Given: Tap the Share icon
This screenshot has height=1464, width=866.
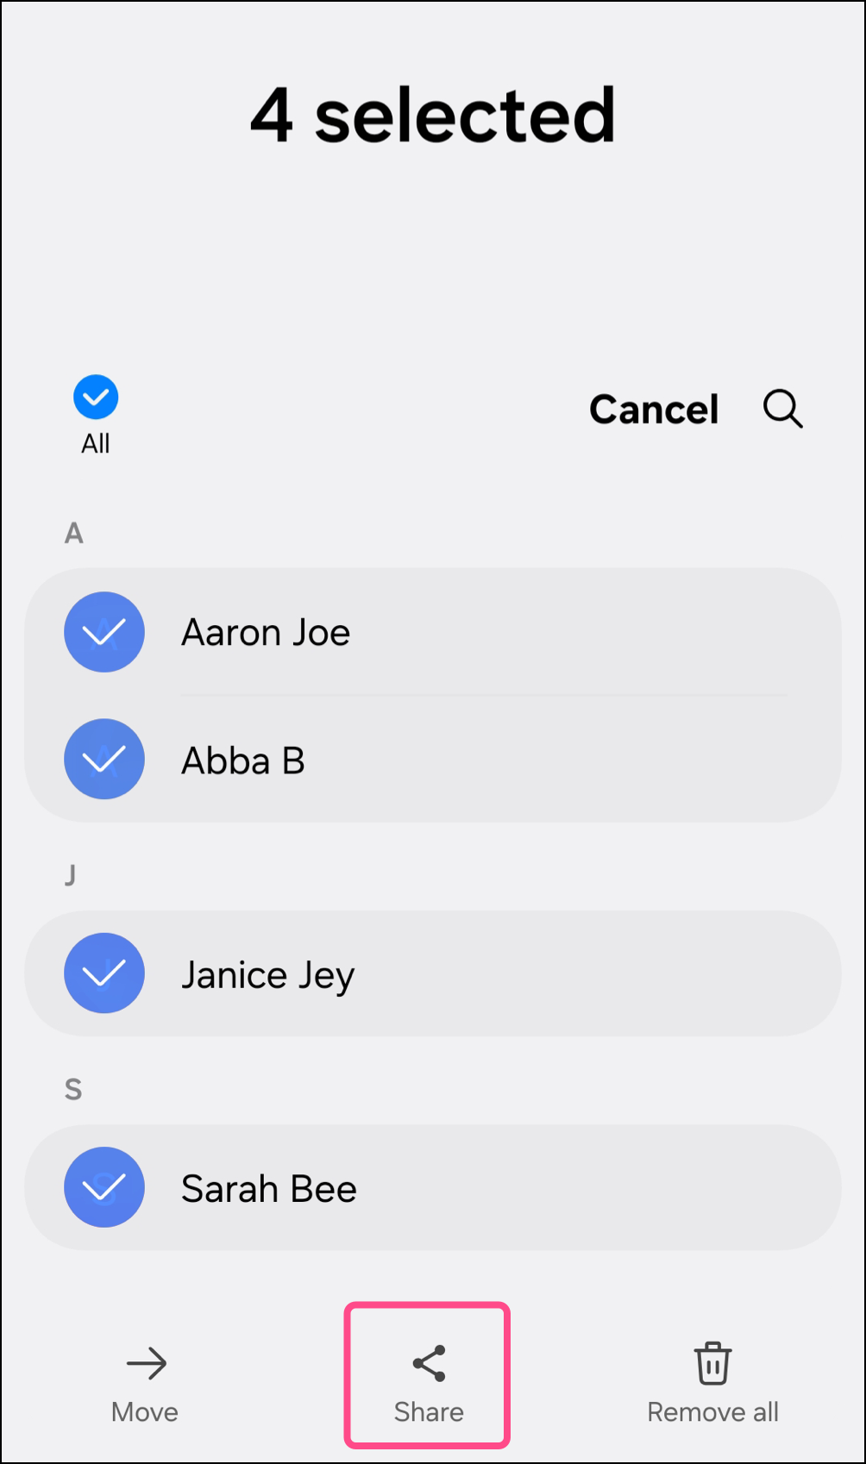Looking at the screenshot, I should coord(429,1363).
